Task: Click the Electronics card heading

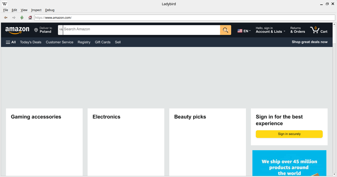Action: point(106,117)
